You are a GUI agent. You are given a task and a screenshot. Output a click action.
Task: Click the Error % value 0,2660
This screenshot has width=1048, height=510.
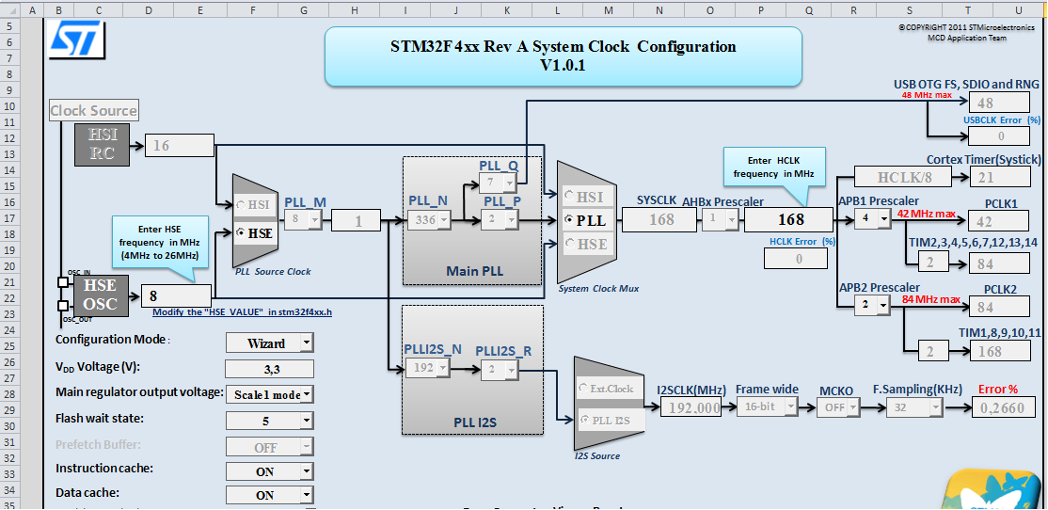(x=1003, y=407)
